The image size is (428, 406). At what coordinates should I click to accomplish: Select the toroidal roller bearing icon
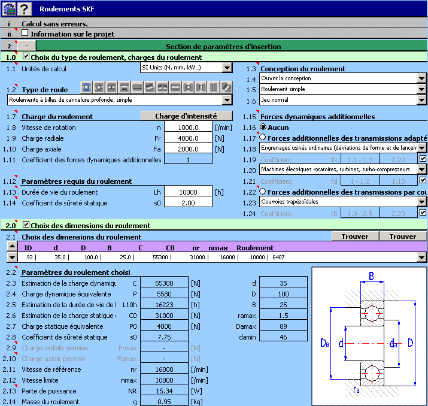(x=175, y=87)
